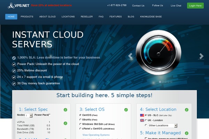The height and width of the screenshot is (139, 209).
Task: Click '25% lifetime discount' text
Action: pos(32,71)
